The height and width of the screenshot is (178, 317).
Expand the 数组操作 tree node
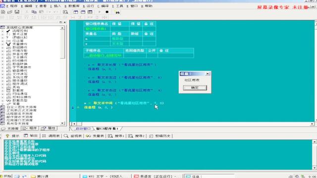(x=2, y=47)
